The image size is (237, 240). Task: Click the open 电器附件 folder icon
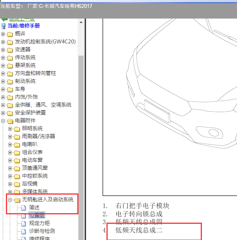[x=10, y=121]
